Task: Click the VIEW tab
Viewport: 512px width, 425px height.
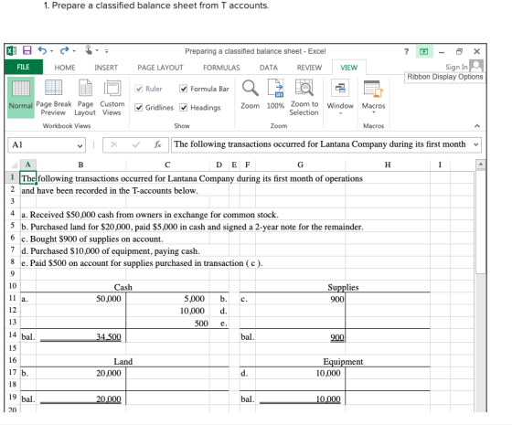Action: tap(348, 68)
